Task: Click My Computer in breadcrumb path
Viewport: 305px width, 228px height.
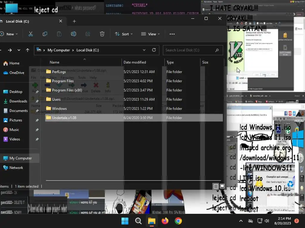Action: point(59,50)
